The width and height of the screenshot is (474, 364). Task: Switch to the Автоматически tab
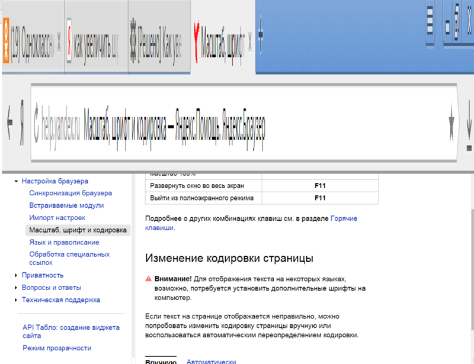click(211, 361)
